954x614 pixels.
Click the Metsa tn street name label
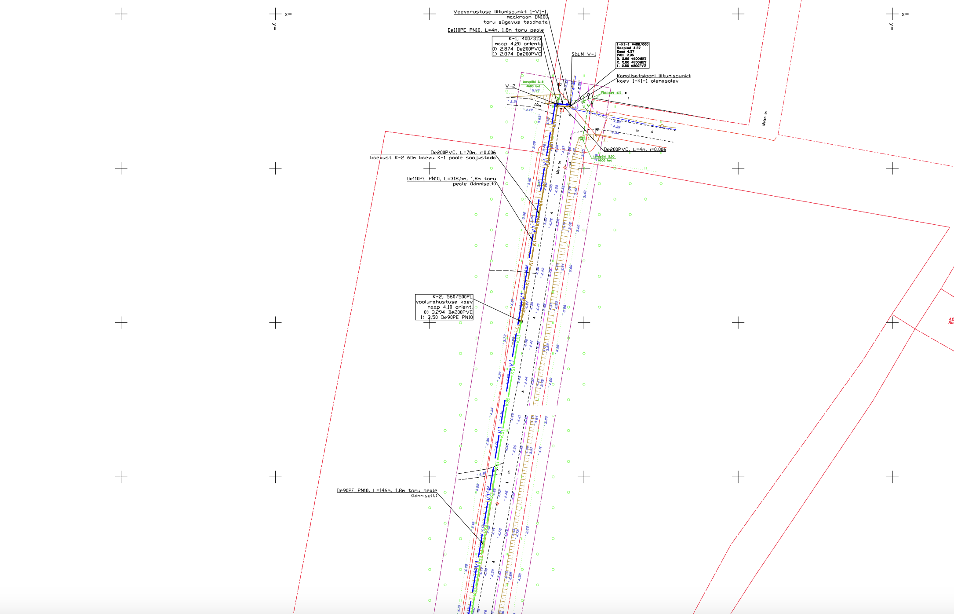(765, 119)
